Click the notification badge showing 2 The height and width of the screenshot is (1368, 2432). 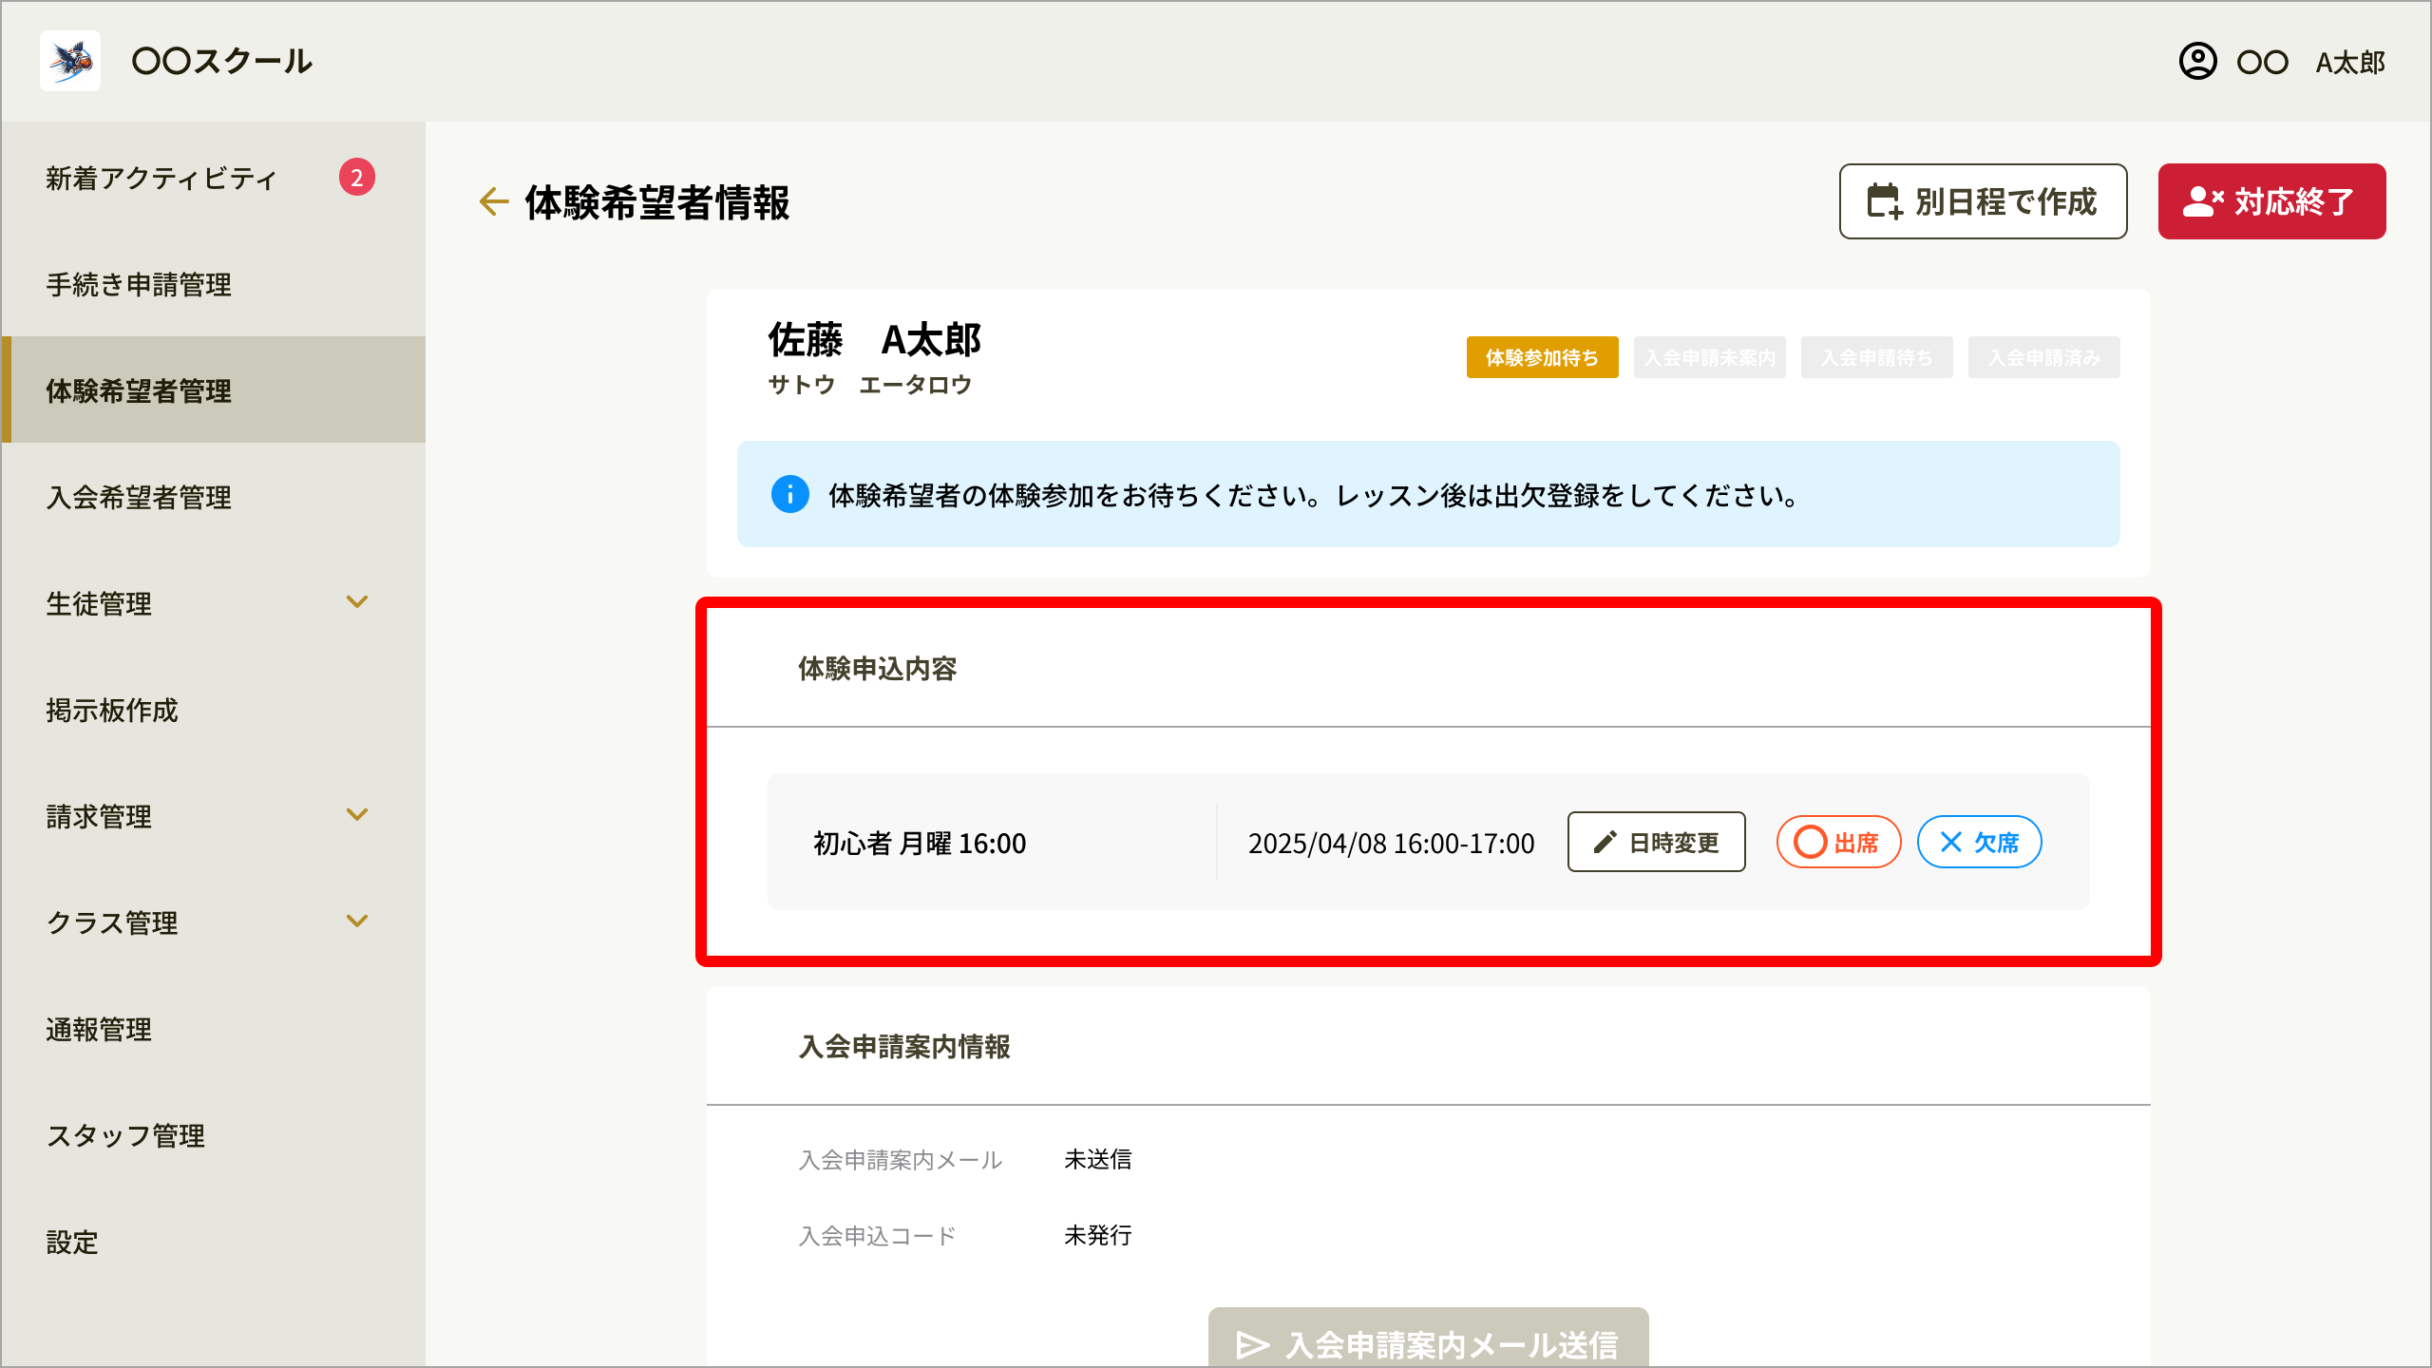point(357,177)
